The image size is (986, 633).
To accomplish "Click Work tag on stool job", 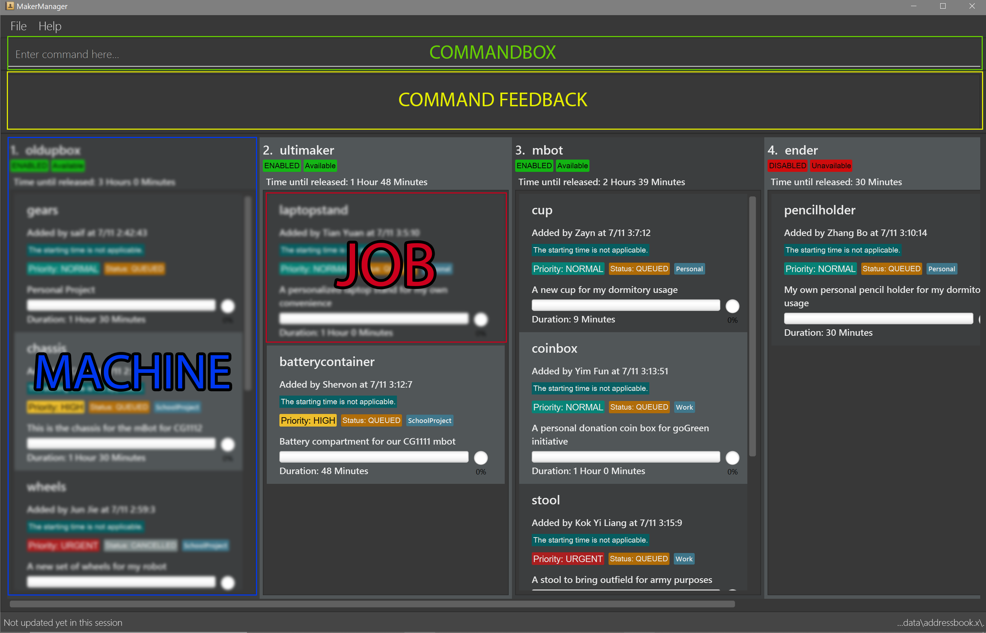I will pyautogui.click(x=684, y=559).
